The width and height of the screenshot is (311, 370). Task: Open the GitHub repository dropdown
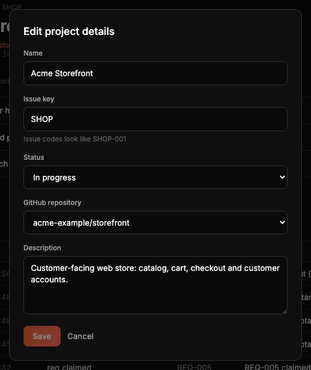(155, 223)
